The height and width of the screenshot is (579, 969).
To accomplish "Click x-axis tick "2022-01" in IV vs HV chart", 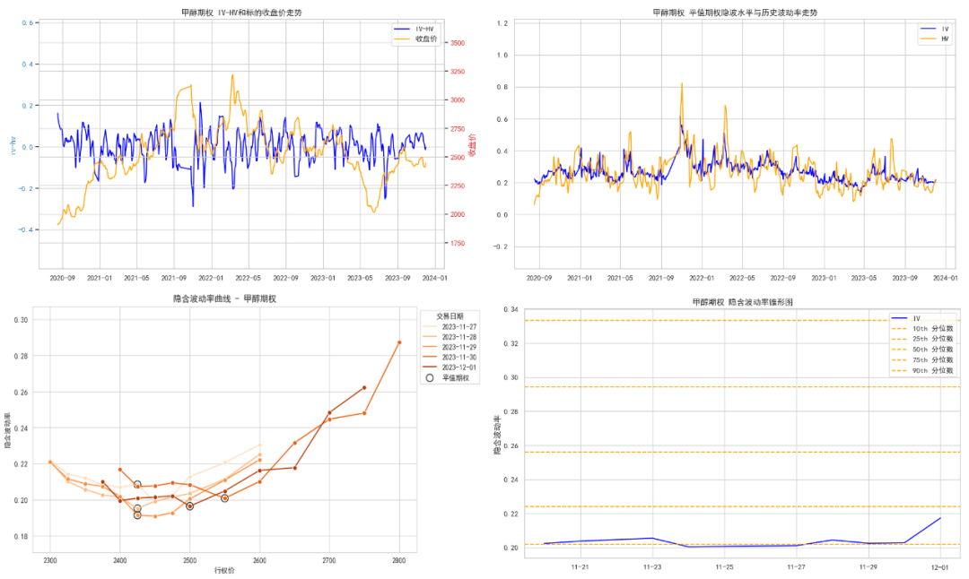I will 702,278.
